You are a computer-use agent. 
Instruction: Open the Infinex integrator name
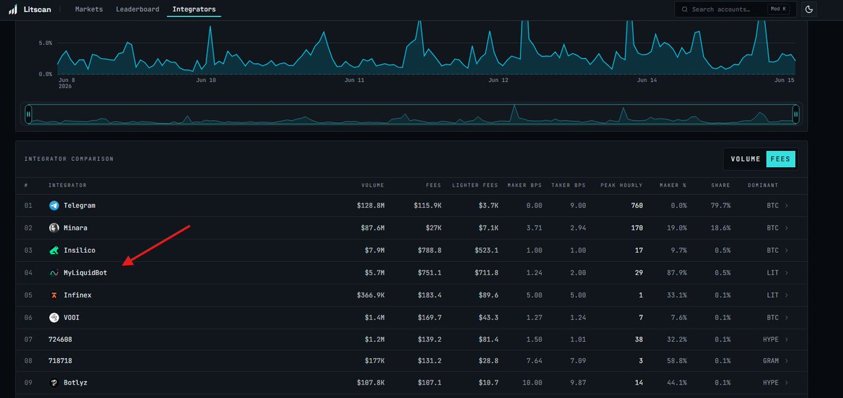[x=77, y=296]
